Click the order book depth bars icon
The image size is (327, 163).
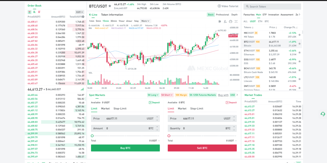82,89
